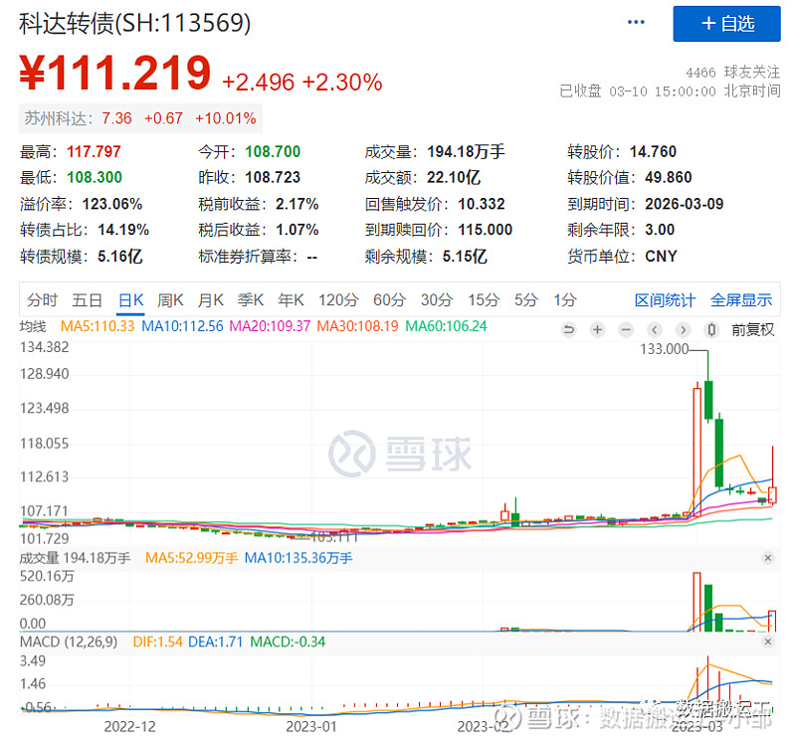Click the chart reset/undo arrow icon
This screenshot has width=796, height=743.
pos(569,330)
